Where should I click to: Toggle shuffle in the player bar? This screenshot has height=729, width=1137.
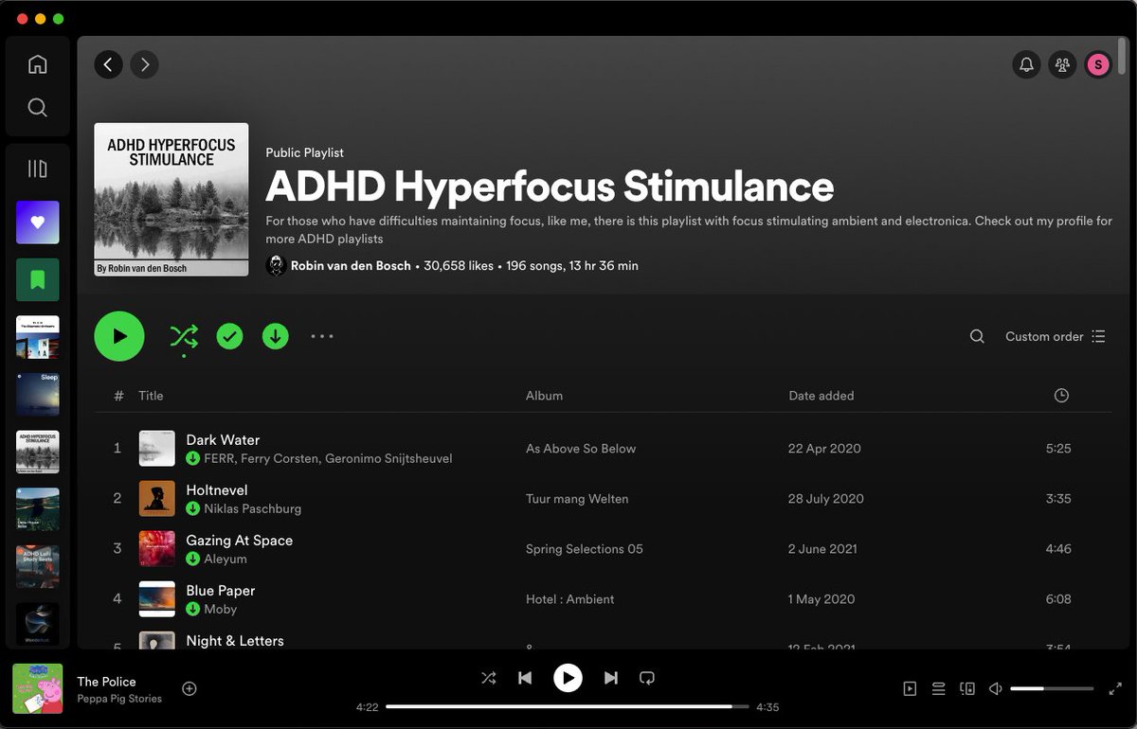(x=489, y=678)
